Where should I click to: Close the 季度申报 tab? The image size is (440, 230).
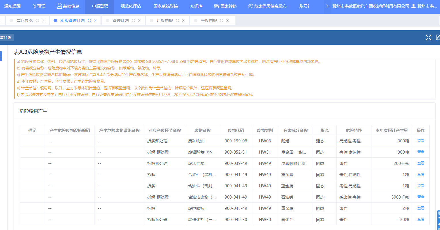point(228,20)
